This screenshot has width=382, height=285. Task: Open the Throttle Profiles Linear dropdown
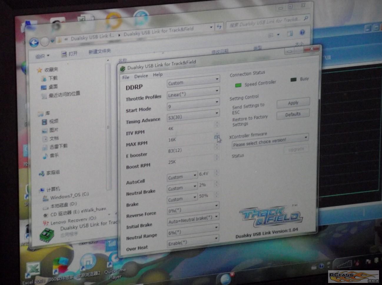coord(193,93)
